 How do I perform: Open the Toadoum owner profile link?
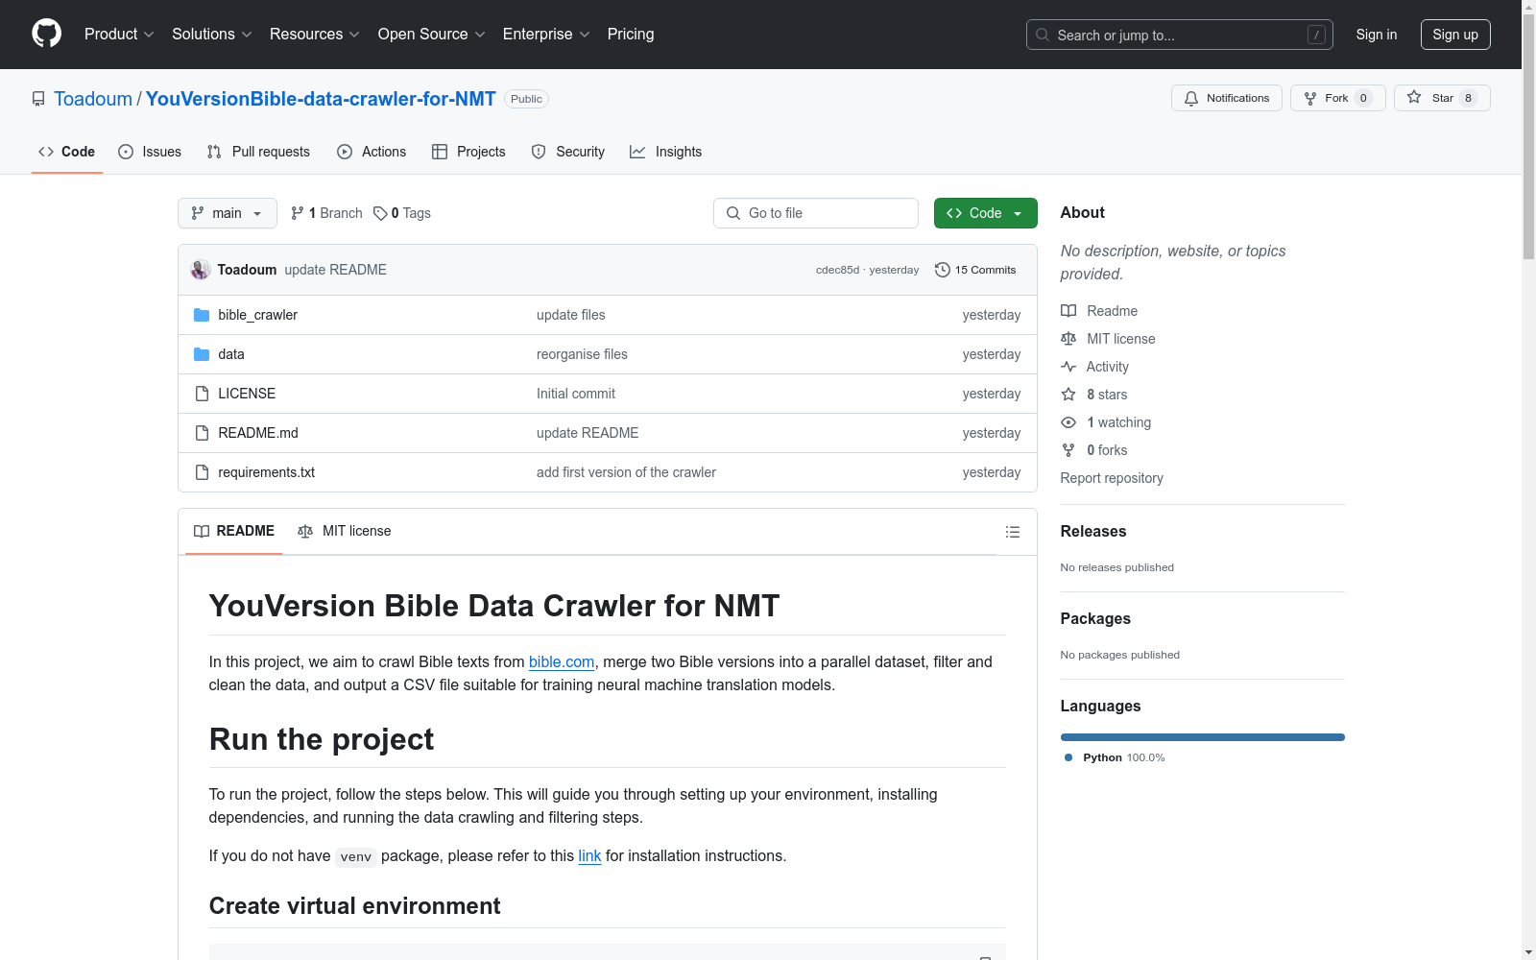pyautogui.click(x=93, y=99)
